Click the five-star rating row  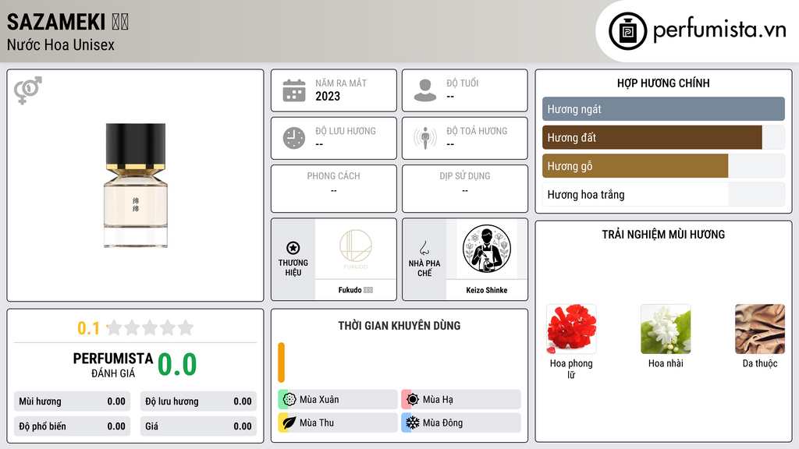(151, 327)
